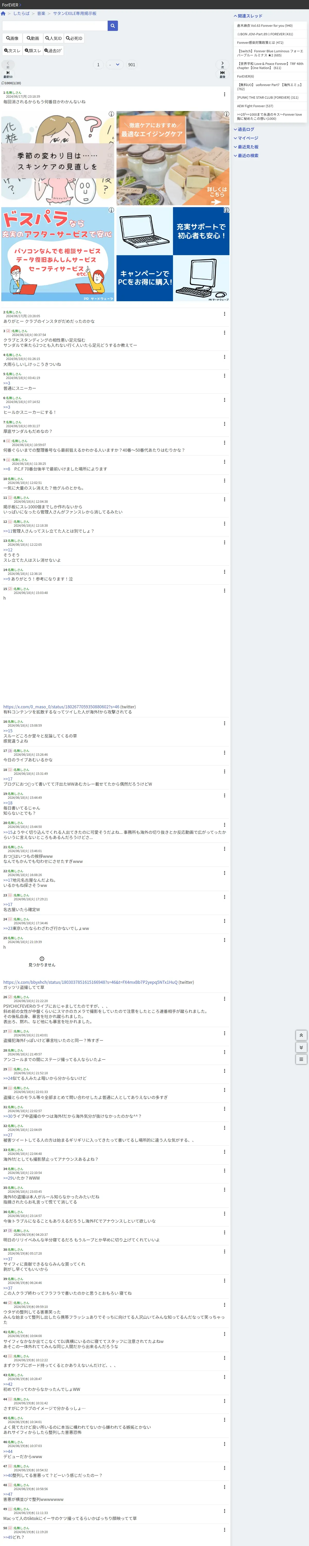Image resolution: width=309 pixels, height=1546 pixels.
Task: Filter posts by 画像
Action: [x=12, y=38]
